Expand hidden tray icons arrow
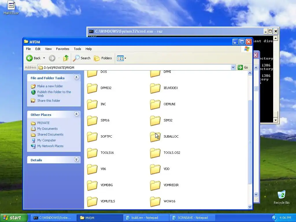 (274, 218)
